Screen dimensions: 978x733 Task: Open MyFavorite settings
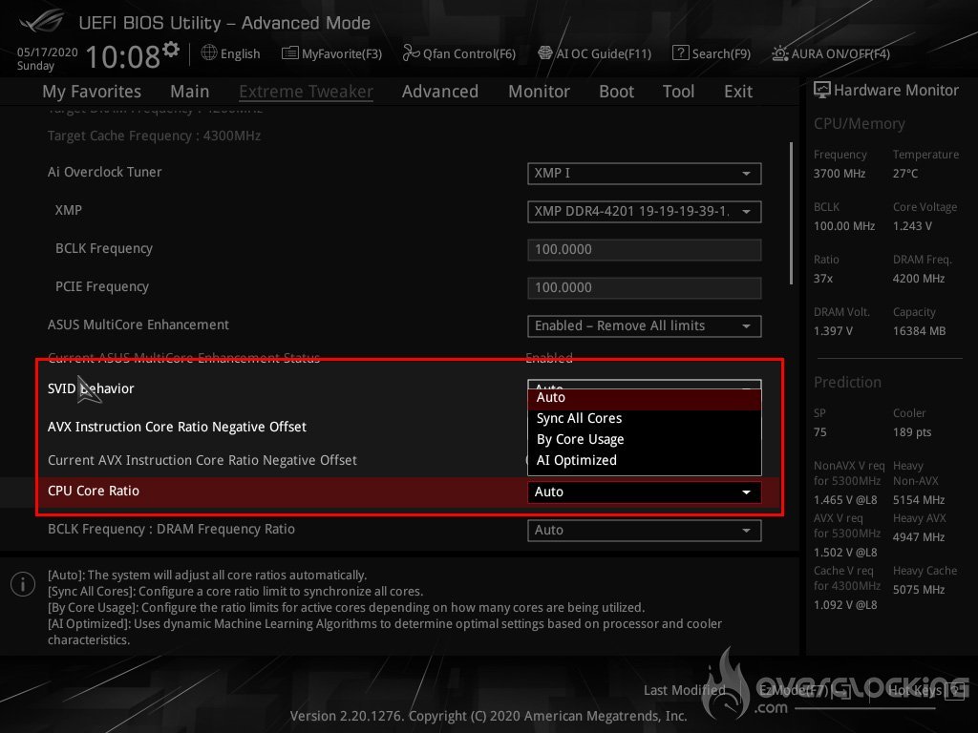click(x=331, y=53)
